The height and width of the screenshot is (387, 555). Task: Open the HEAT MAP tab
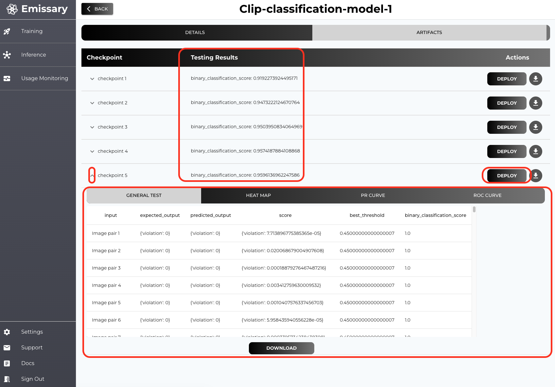coord(258,195)
